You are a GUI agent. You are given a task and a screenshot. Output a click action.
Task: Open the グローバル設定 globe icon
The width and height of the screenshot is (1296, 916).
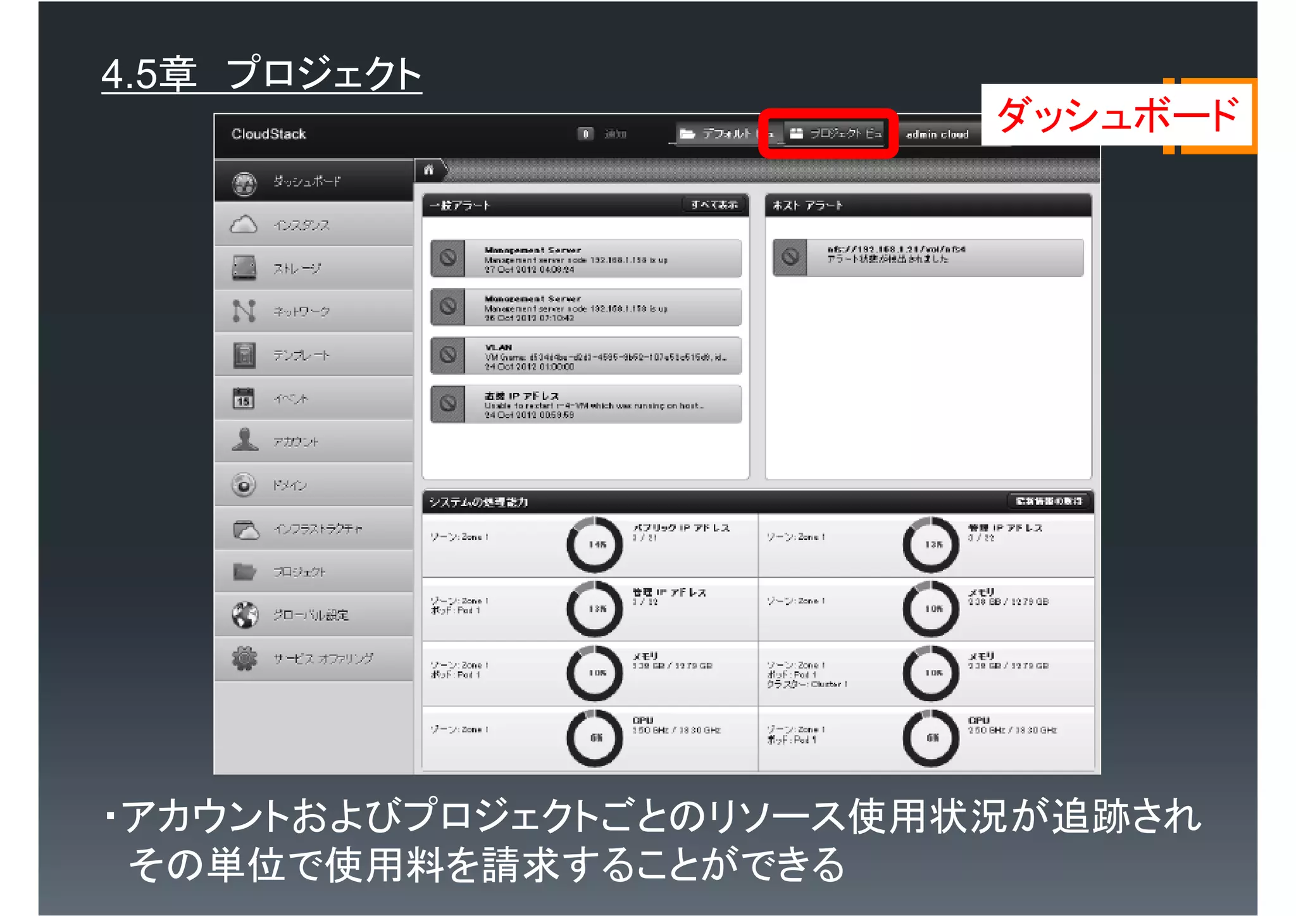coord(245,615)
